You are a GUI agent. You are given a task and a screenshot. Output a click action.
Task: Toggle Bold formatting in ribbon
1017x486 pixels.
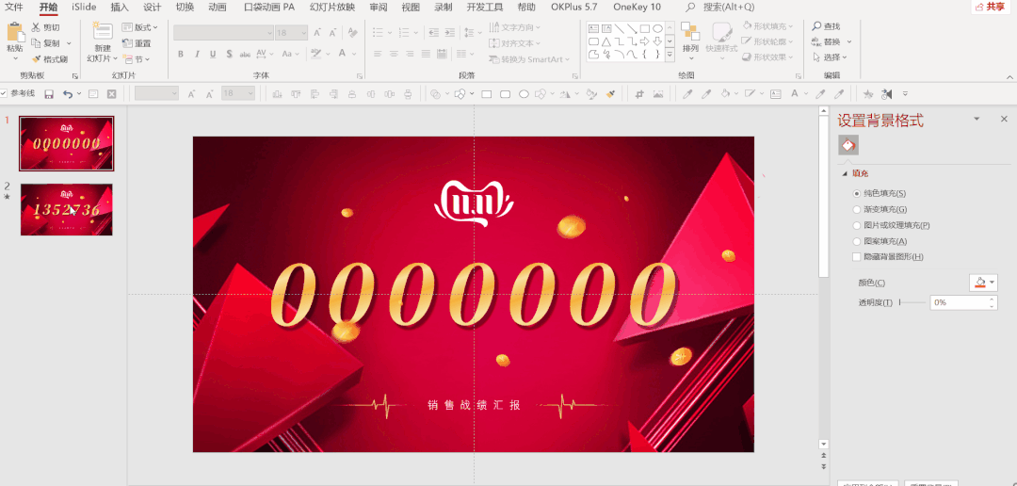(180, 54)
